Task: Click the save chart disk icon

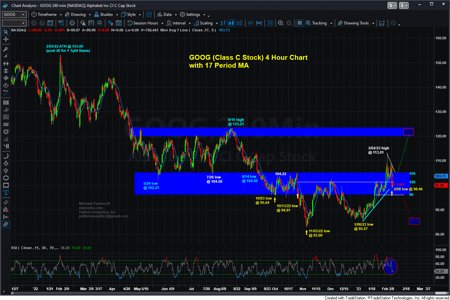Action: tap(91, 23)
